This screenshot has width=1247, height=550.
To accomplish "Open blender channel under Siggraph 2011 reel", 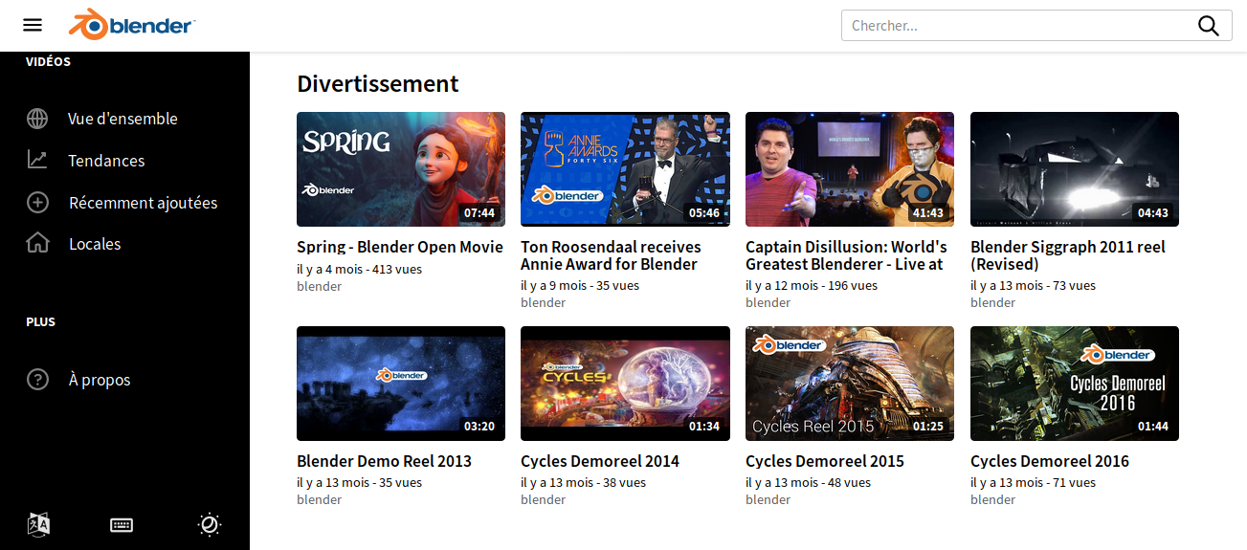I will (992, 302).
